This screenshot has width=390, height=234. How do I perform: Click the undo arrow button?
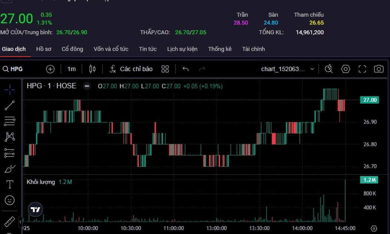click(x=186, y=69)
